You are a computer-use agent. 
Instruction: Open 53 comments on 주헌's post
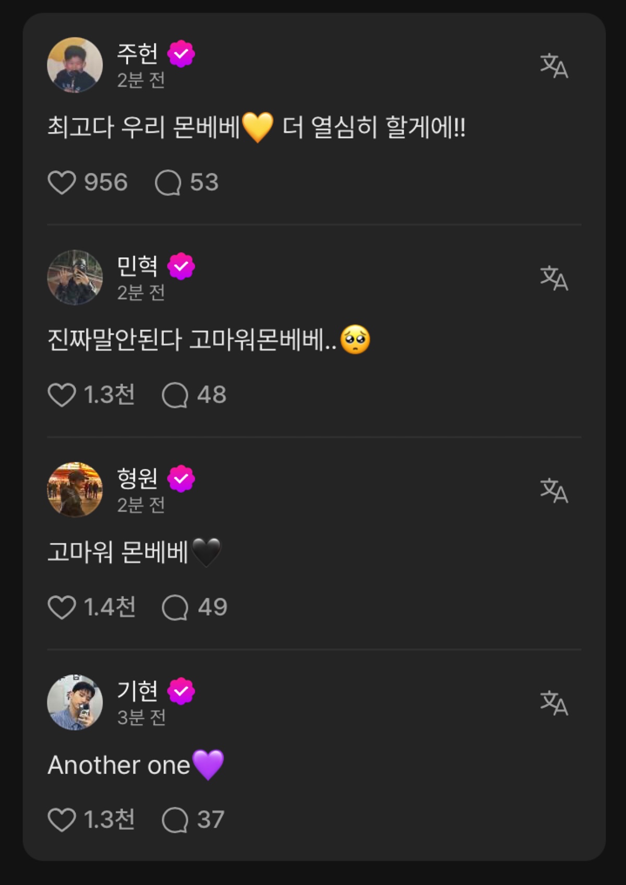[x=168, y=183]
